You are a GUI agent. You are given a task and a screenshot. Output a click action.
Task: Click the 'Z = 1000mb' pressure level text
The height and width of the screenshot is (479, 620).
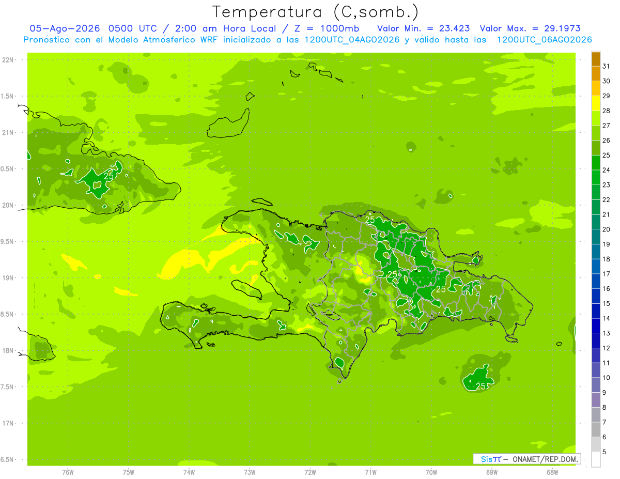[326, 28]
